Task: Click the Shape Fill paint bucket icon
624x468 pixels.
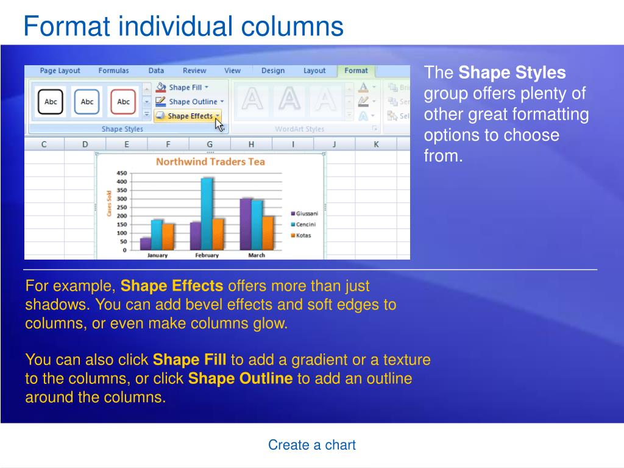Action: coord(161,87)
